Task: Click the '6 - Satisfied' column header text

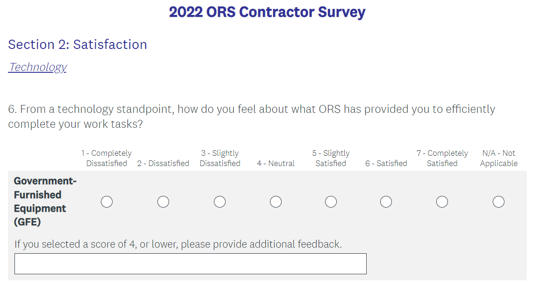Action: click(386, 163)
